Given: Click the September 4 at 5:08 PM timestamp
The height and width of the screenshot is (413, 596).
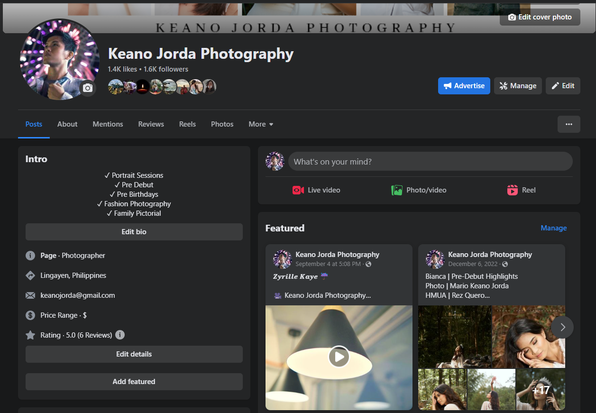Looking at the screenshot, I should click(328, 264).
